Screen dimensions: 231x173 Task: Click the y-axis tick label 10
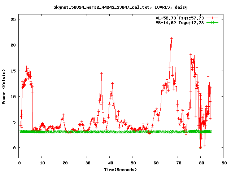coord(13,97)
